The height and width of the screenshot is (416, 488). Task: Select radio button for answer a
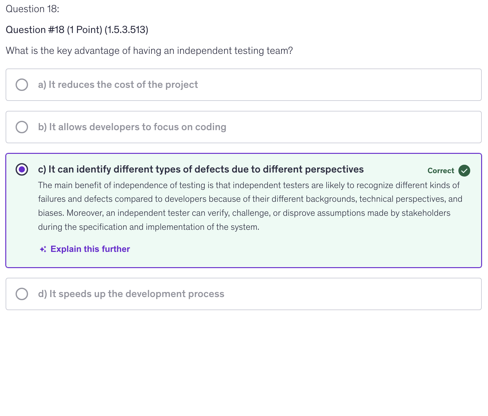point(22,85)
